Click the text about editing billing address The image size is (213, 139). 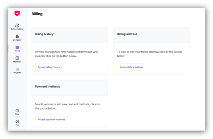click(149, 54)
